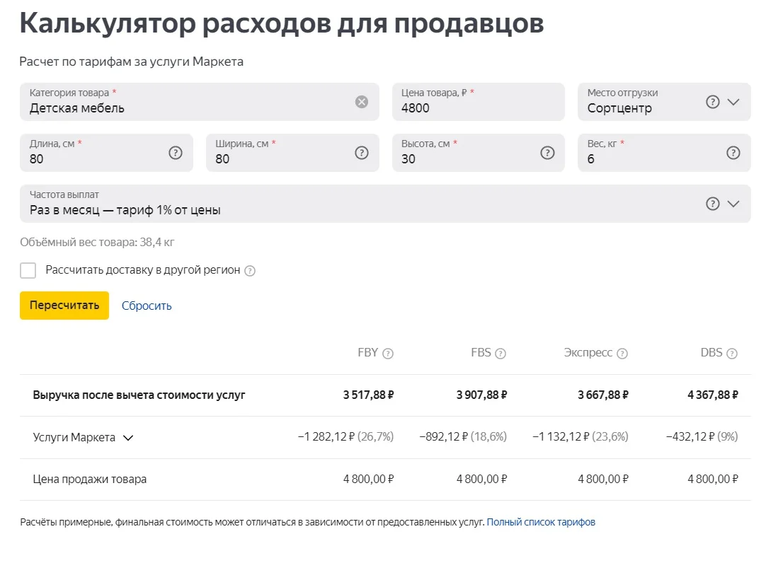Show help for Место отгрузки
The width and height of the screenshot is (778, 575).
point(713,102)
